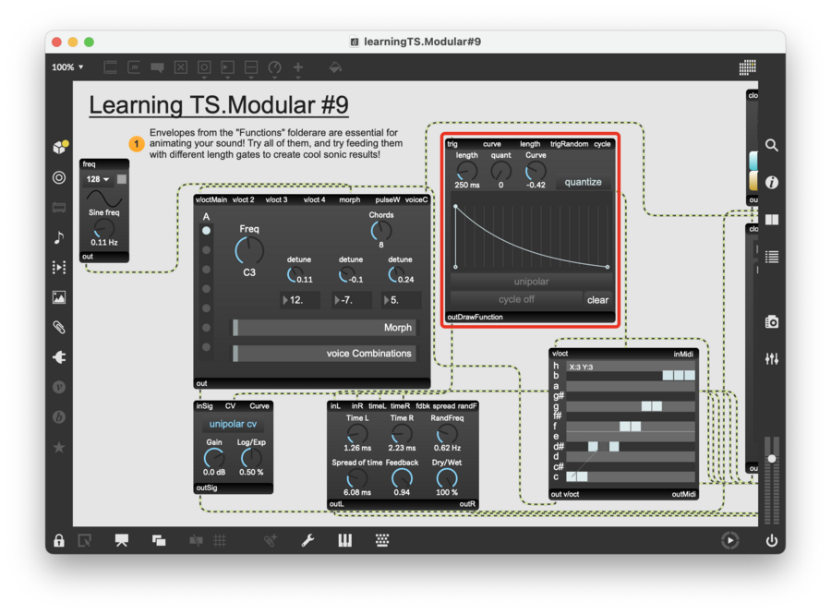Select the voice Combinations bar

323,353
